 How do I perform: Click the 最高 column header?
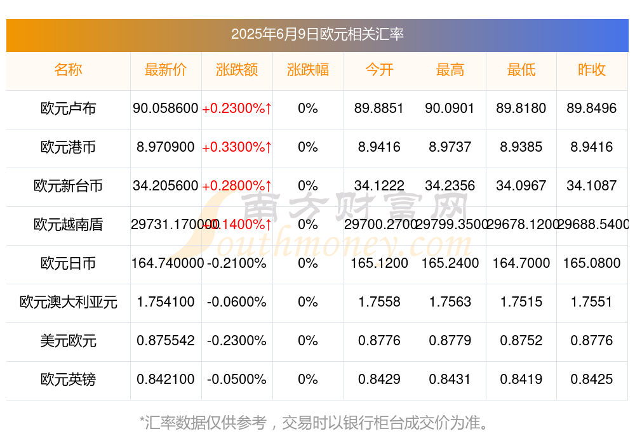click(x=450, y=70)
